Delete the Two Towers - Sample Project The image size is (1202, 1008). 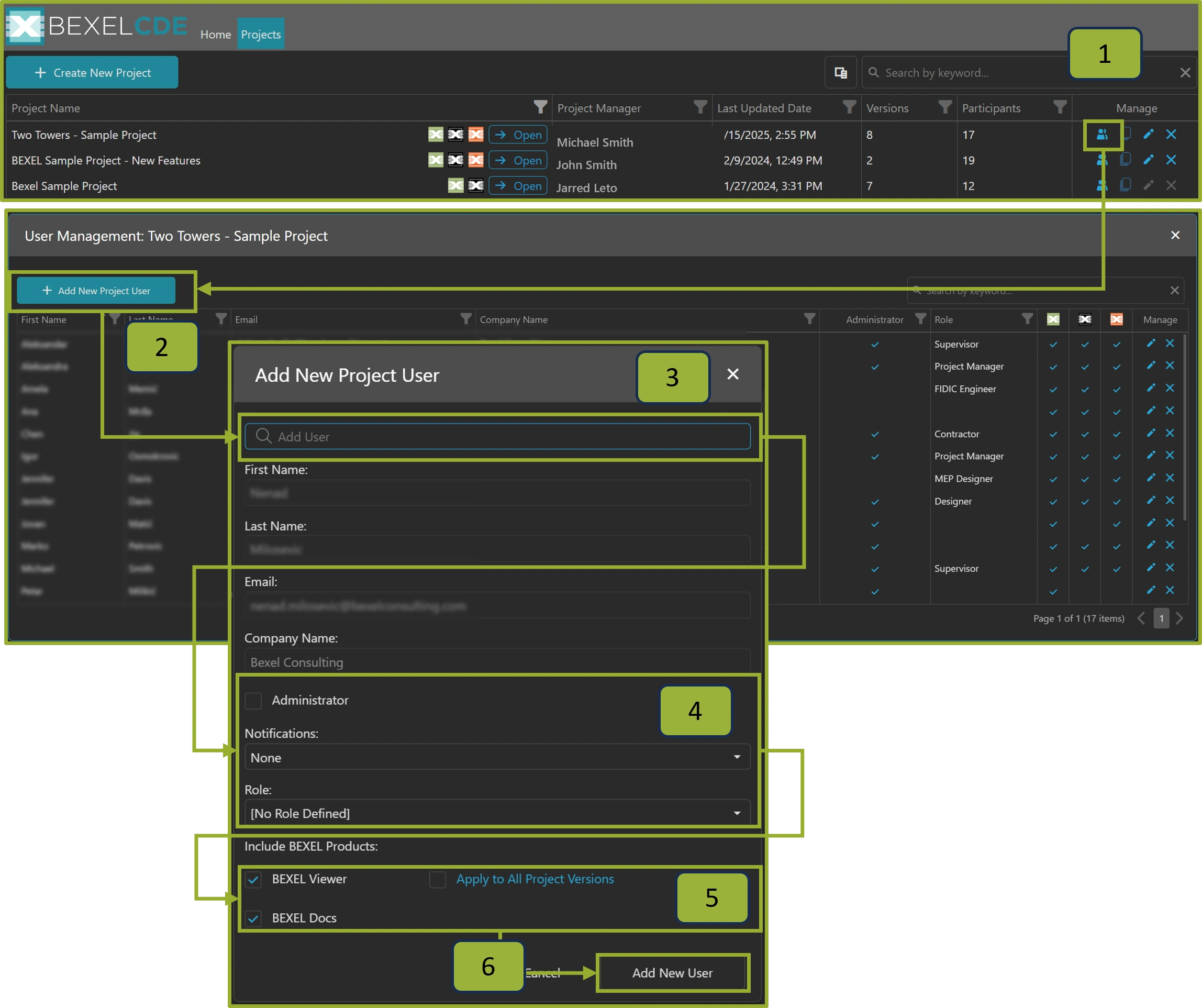1171,135
